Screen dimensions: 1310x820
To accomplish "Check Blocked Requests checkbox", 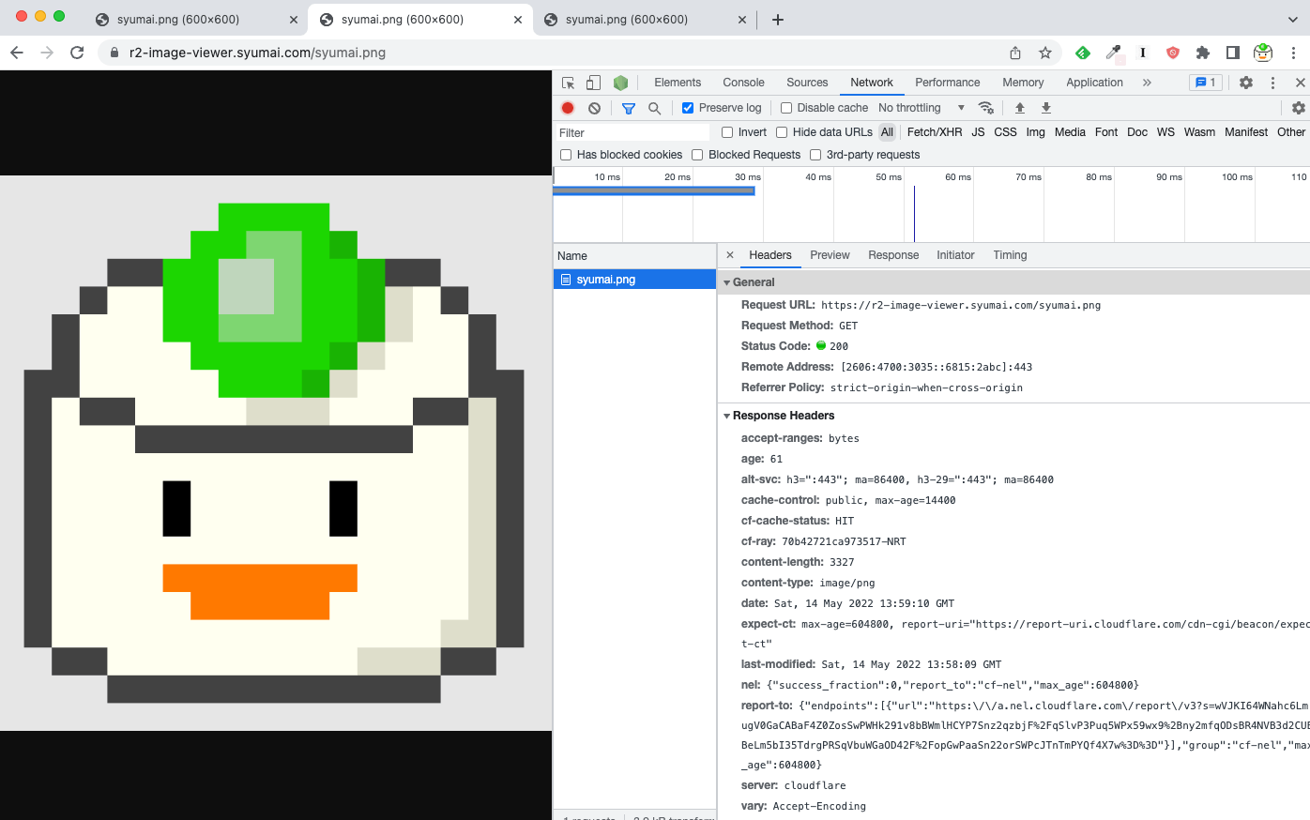I will (697, 155).
